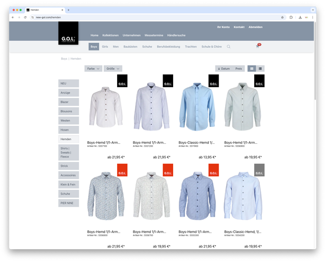
Task: Open browser downloads icon
Action: [x=300, y=17]
